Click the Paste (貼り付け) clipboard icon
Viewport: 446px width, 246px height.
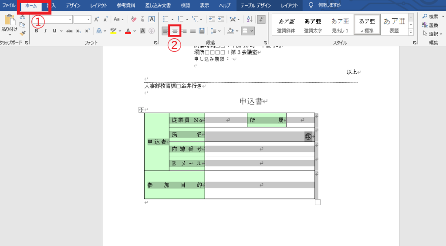10,20
